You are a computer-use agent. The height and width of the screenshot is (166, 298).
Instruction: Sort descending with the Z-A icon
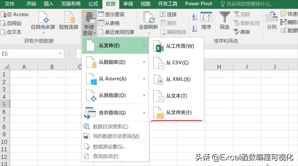(195, 28)
